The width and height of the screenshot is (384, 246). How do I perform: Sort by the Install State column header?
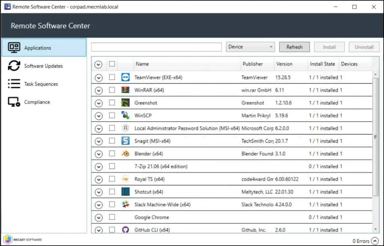(x=323, y=64)
